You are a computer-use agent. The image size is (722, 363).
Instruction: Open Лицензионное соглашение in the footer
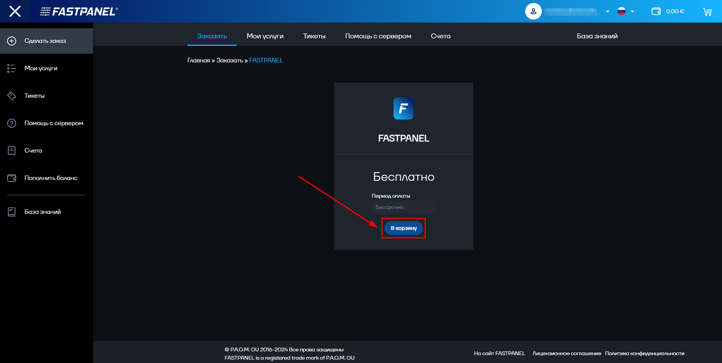click(x=567, y=353)
